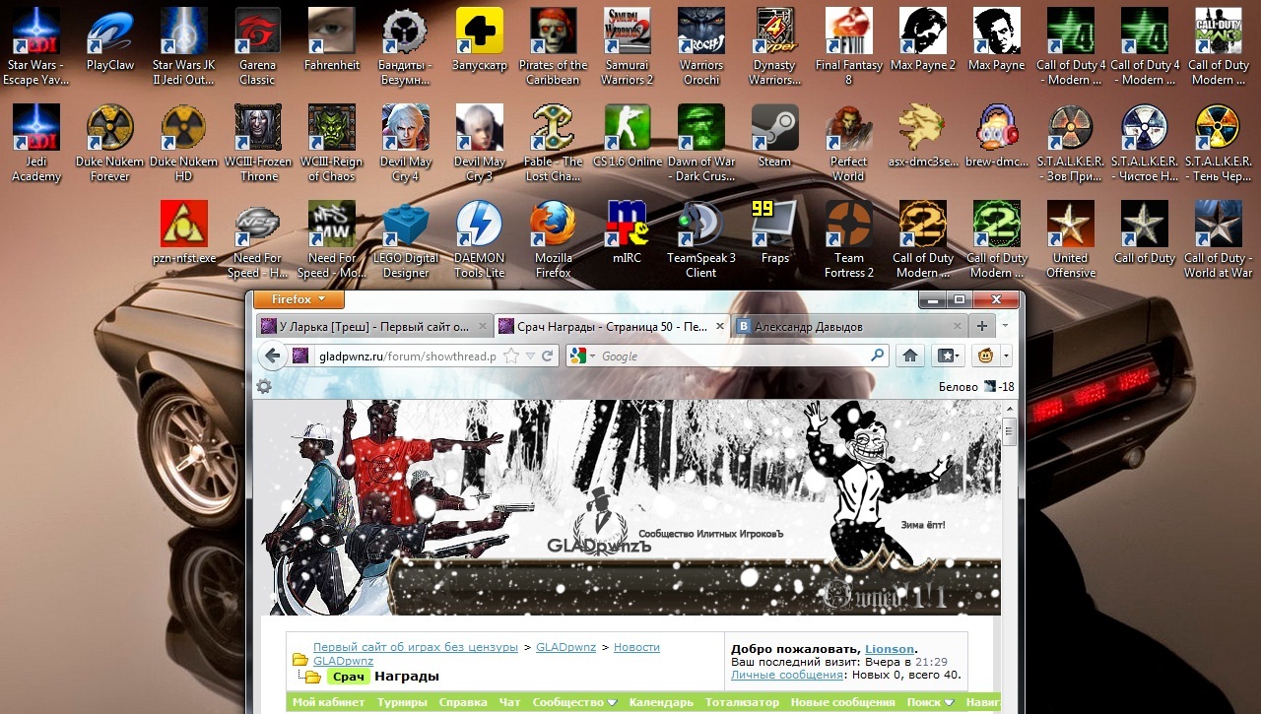Open LEGO Digital Designer shortcut

[x=406, y=239]
